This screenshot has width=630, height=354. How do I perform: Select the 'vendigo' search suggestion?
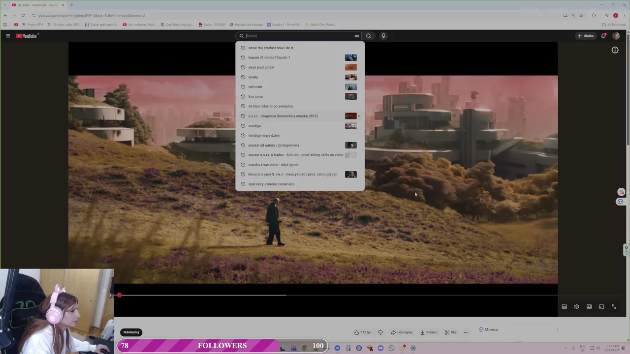click(x=300, y=126)
